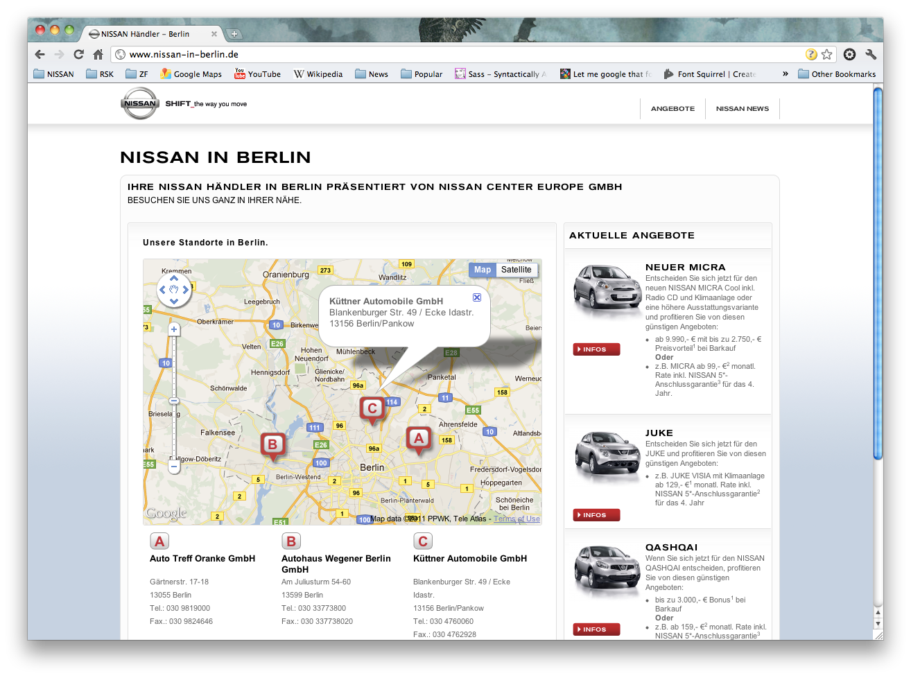Open the NISSAN NEWS menu item
This screenshot has height=678, width=911.
pos(743,109)
